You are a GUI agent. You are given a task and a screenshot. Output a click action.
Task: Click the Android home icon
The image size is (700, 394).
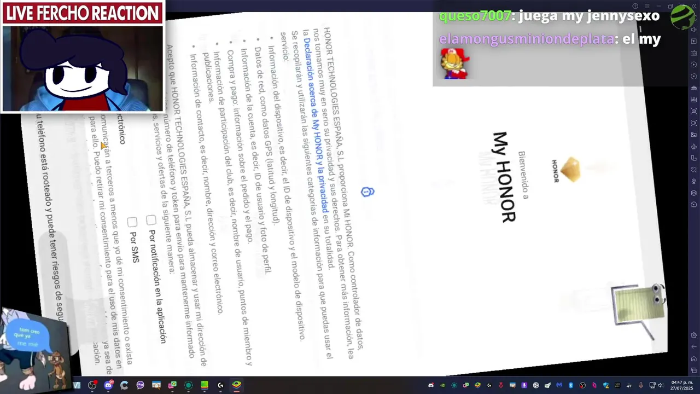pyautogui.click(x=694, y=358)
